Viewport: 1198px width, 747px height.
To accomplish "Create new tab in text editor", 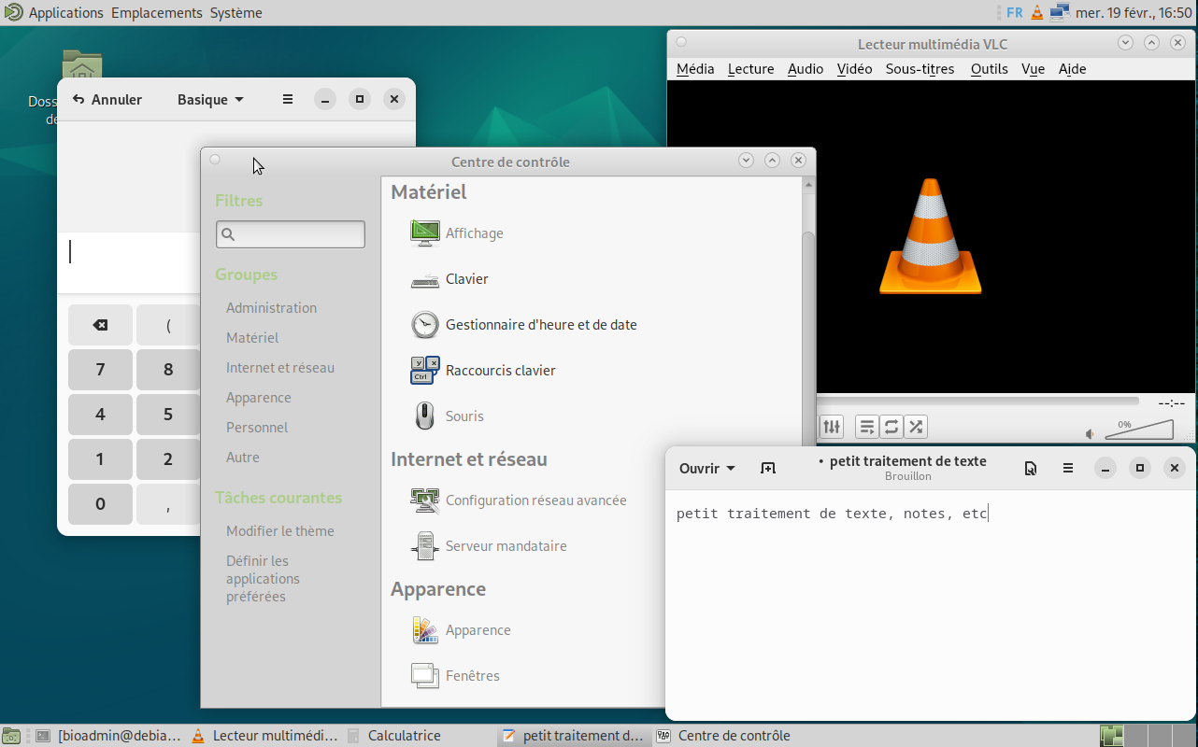I will 768,469.
